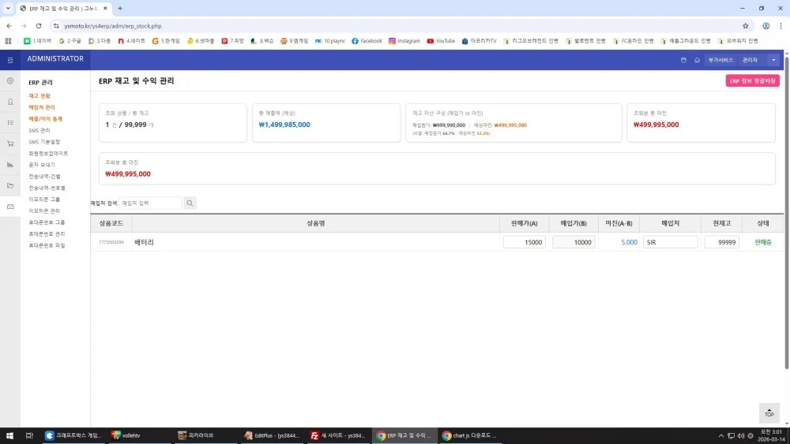Click the 총 매출액 value ₩1,499,985,000
790x444 pixels.
point(284,125)
